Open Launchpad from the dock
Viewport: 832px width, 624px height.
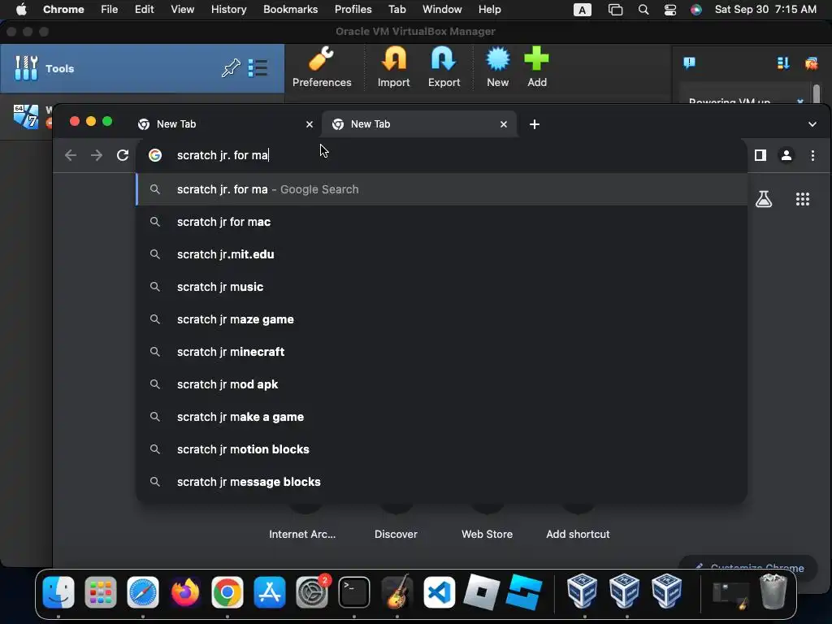point(100,591)
